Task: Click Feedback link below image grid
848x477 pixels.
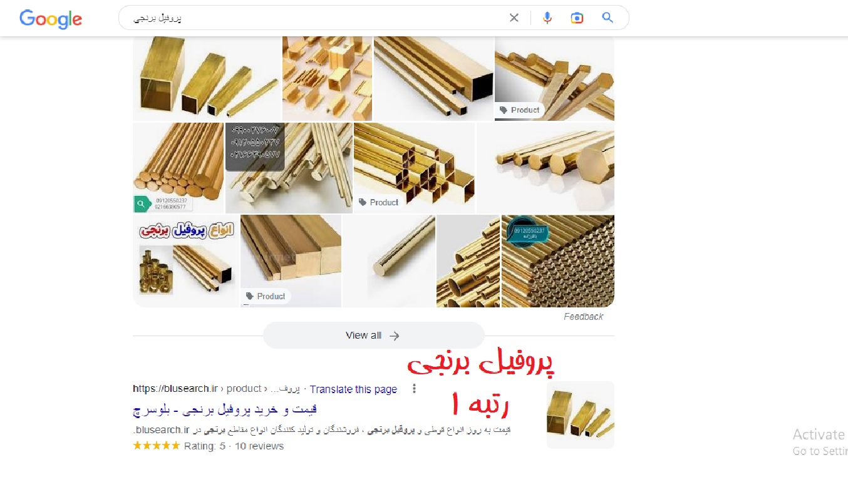Action: coord(583,317)
